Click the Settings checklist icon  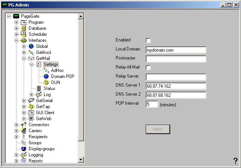[39, 64]
